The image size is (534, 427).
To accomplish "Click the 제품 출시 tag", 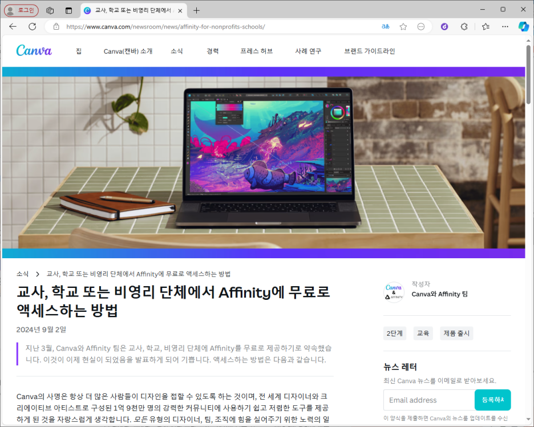I will 456,333.
